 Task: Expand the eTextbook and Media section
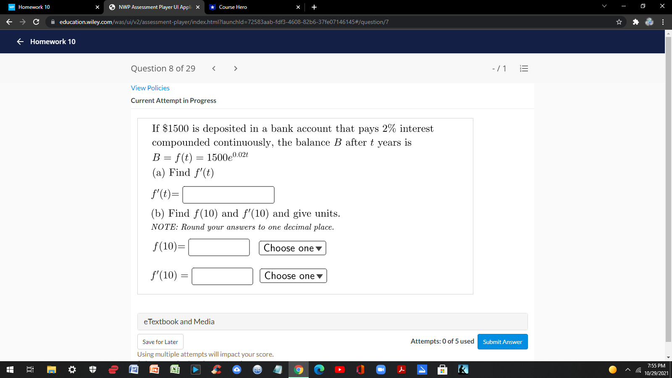pyautogui.click(x=178, y=321)
